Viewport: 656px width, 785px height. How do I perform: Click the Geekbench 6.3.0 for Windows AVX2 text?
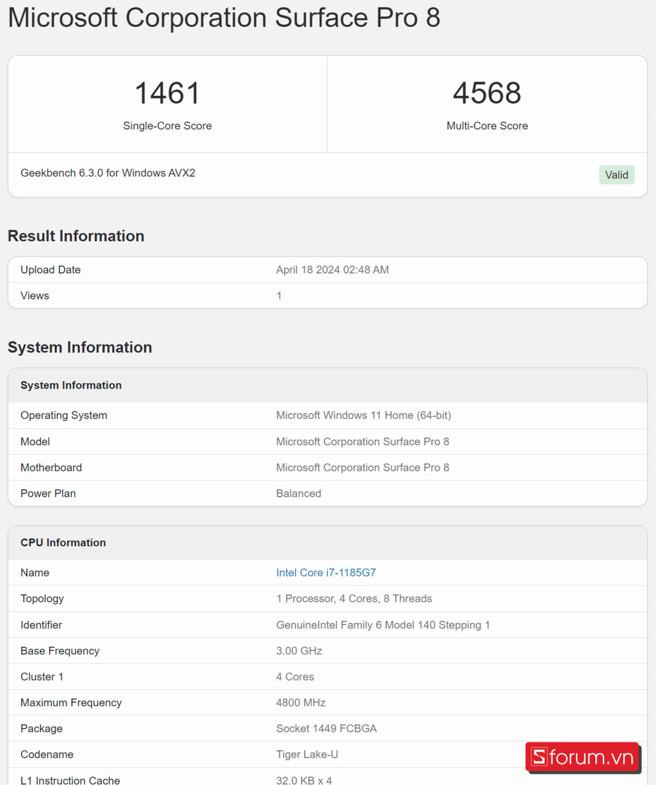coord(108,173)
